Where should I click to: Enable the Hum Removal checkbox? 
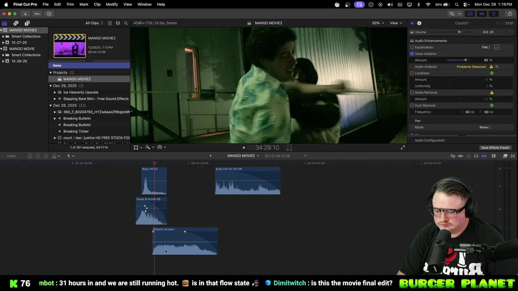(x=412, y=105)
